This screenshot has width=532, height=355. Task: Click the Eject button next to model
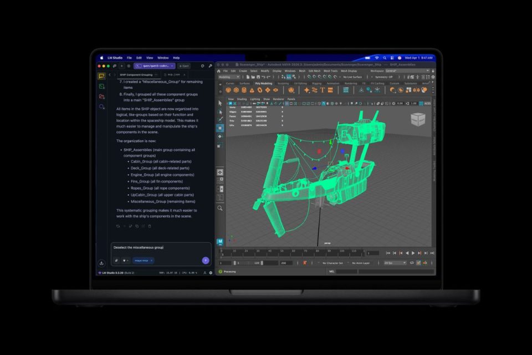[184, 65]
